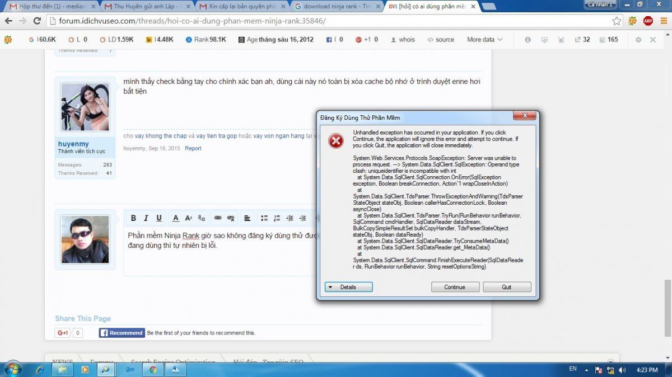The image size is (672, 377).
Task: Go back with the browser back arrow
Action: [x=8, y=21]
